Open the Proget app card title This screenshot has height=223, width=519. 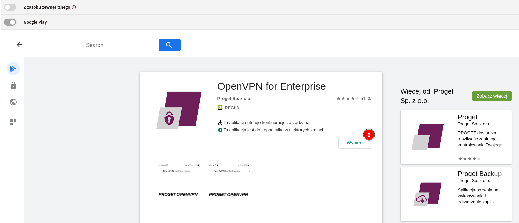tap(468, 117)
